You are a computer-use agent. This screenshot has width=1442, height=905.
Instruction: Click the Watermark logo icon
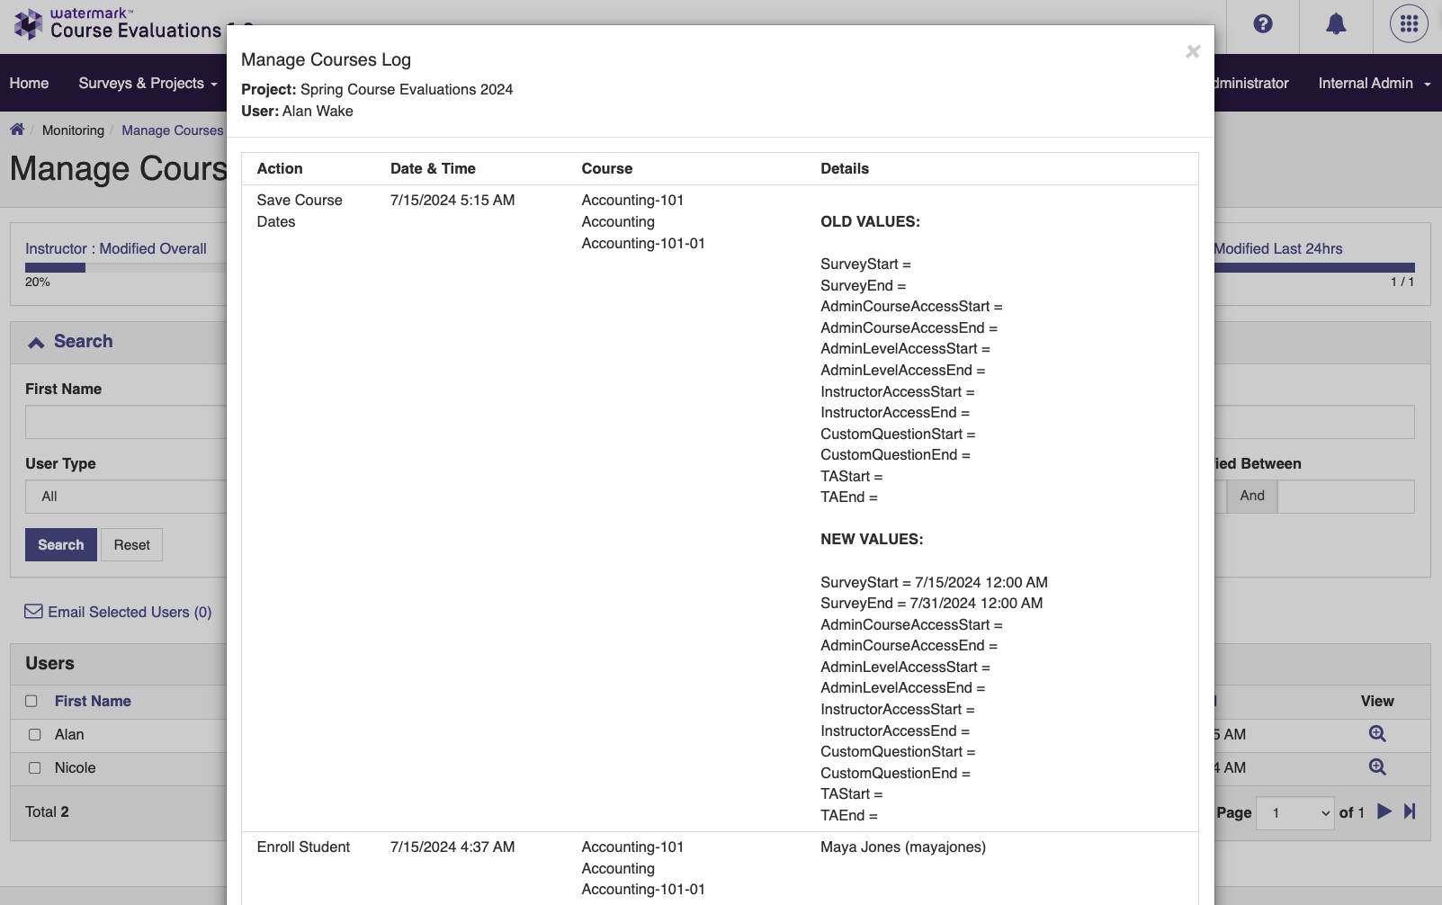click(29, 24)
